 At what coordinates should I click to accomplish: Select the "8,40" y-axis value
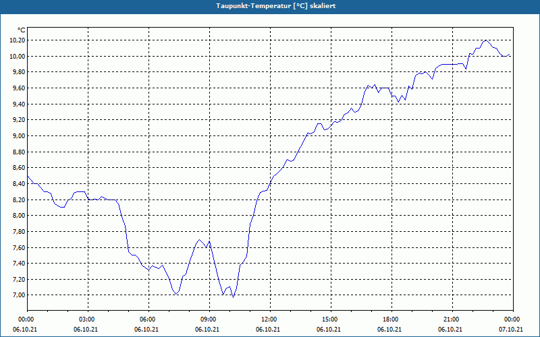pos(19,183)
